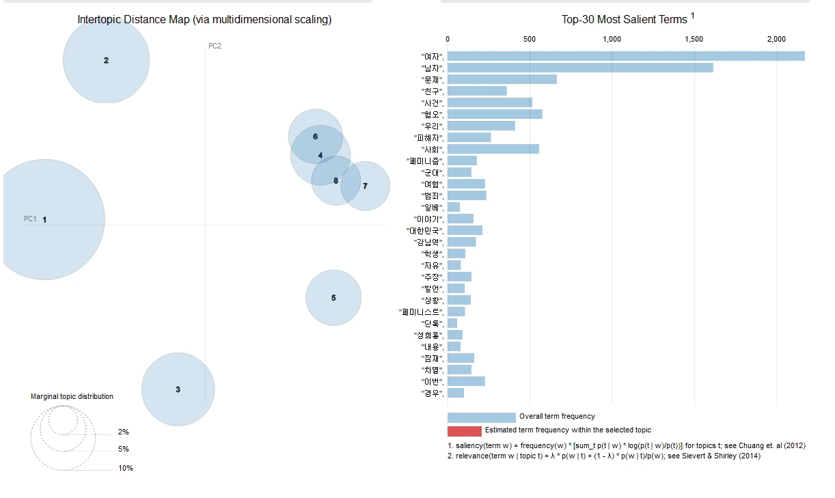Click the blue overall term frequency swatch
This screenshot has height=498, width=835.
[x=482, y=417]
